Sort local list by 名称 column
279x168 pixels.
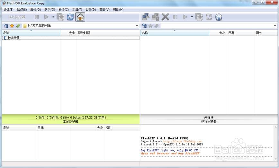31,33
